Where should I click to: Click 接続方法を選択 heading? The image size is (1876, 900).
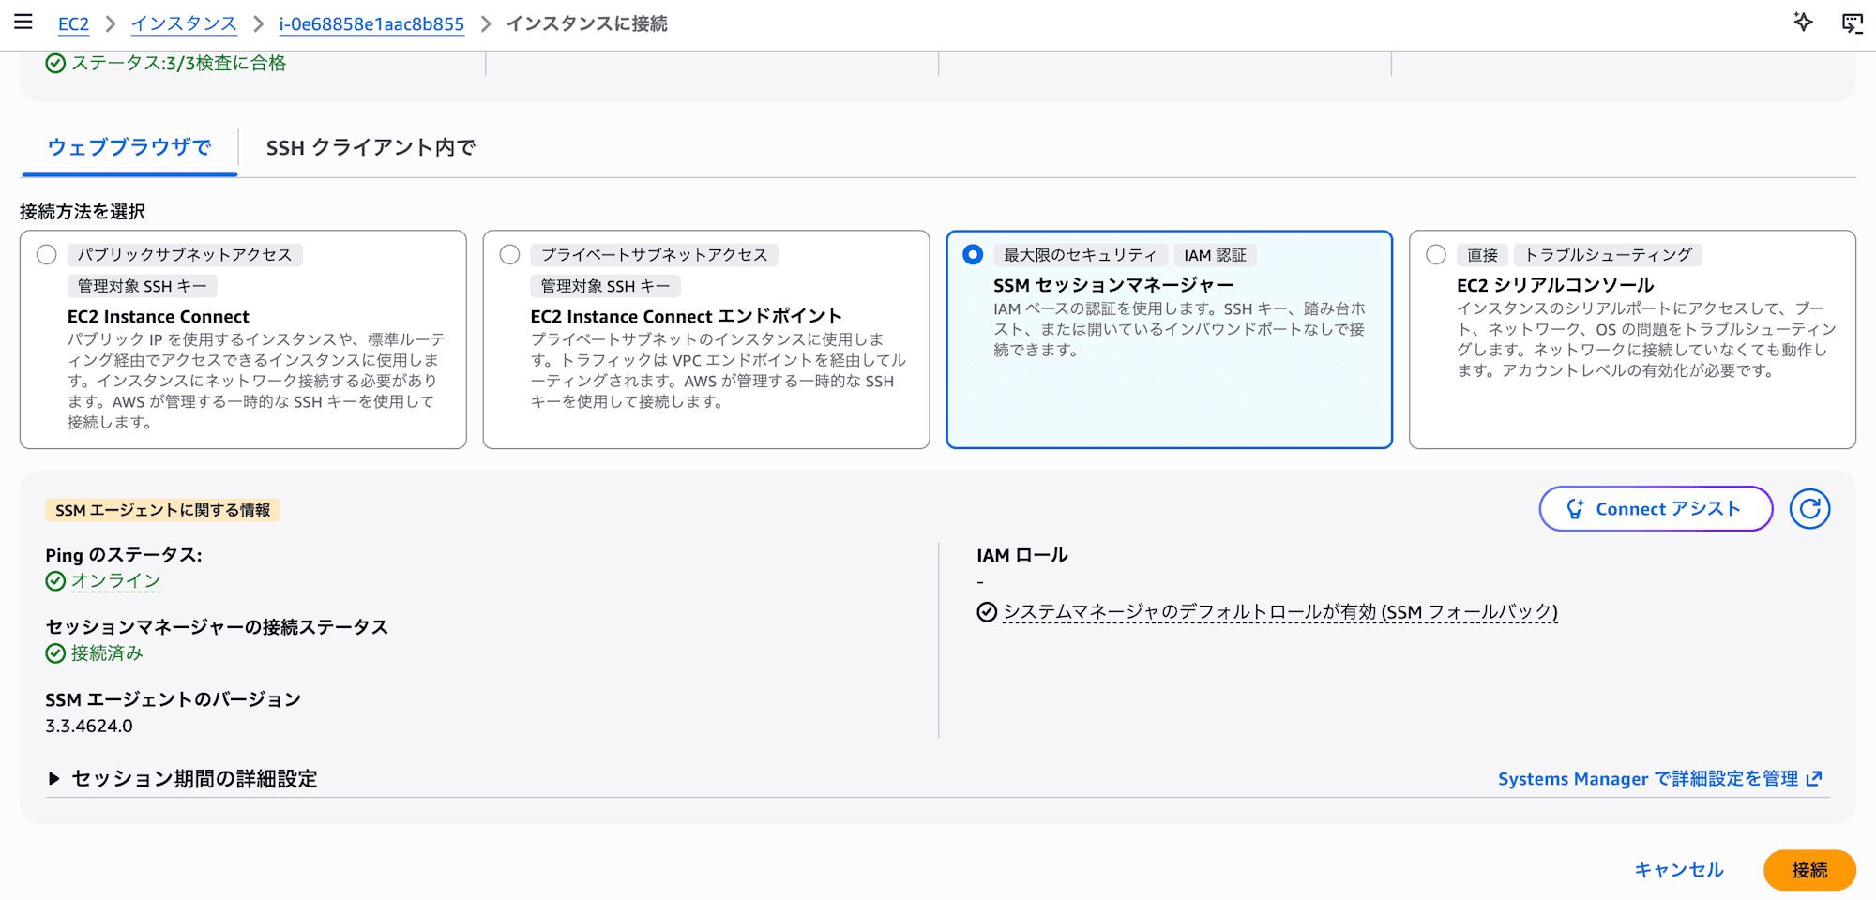click(x=83, y=212)
